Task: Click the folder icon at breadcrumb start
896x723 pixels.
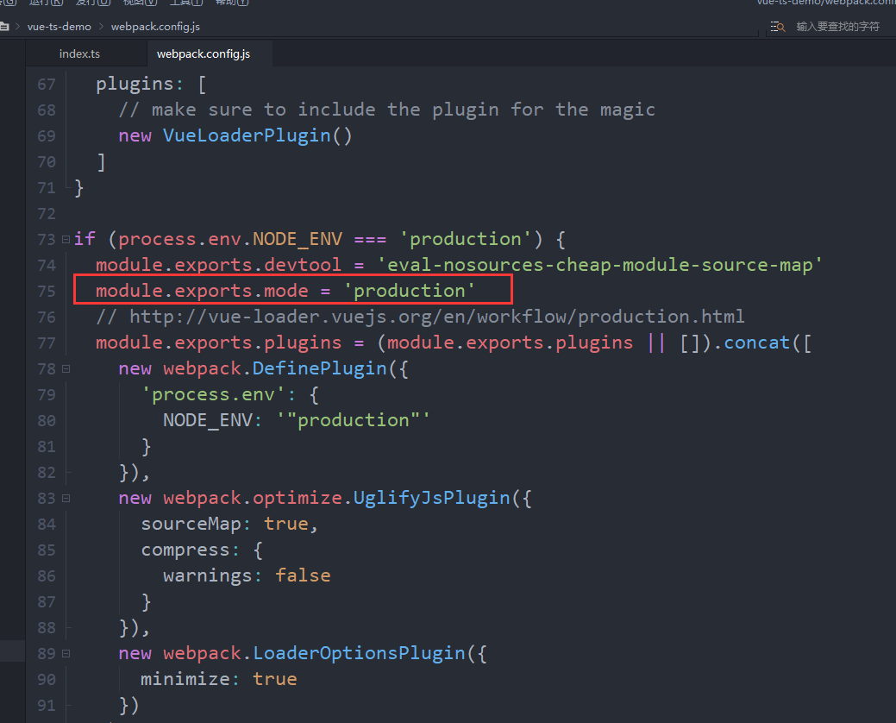Action: pos(4,27)
